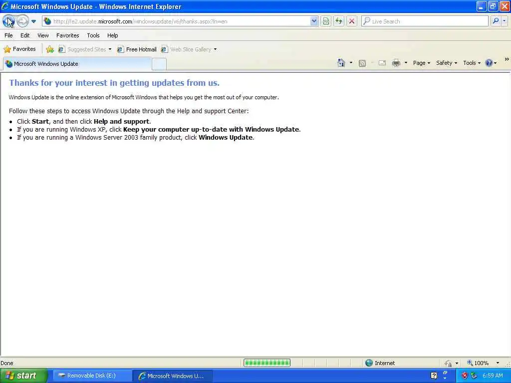Expand the Web Slice Gallery dropdown
The image size is (511, 383).
pyautogui.click(x=215, y=49)
